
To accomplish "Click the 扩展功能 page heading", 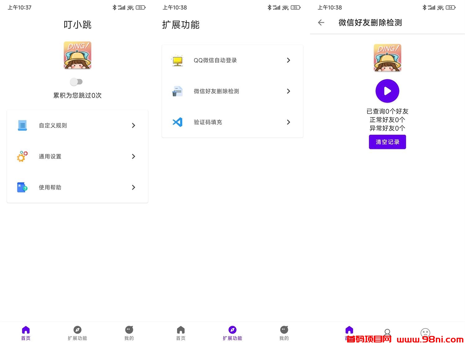I will tap(181, 25).
